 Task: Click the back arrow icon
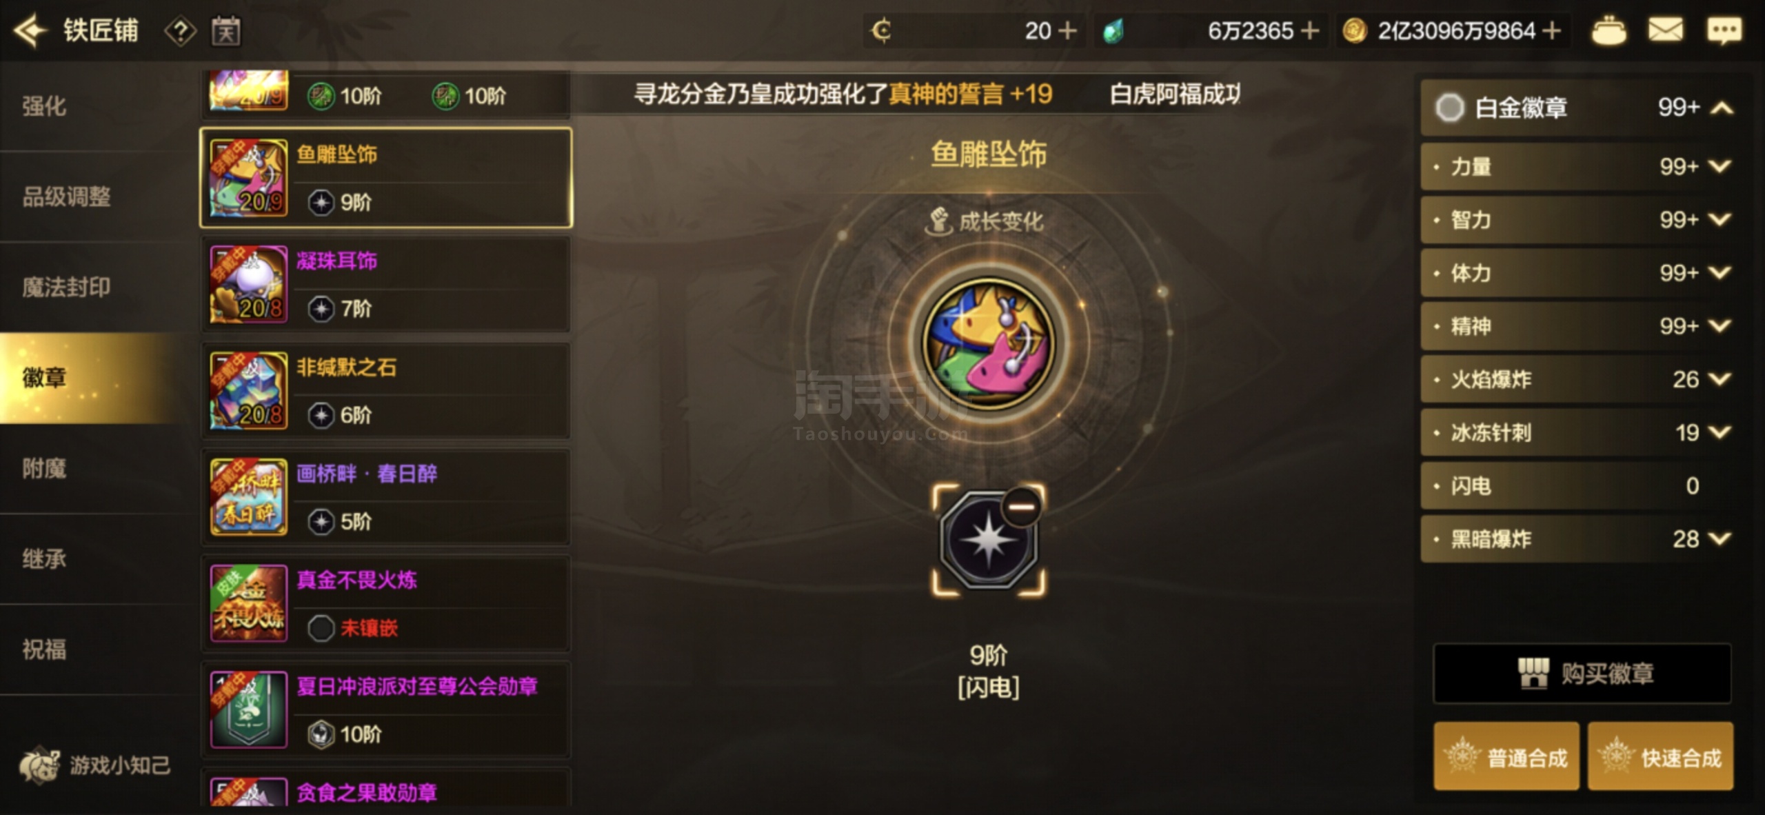[30, 31]
